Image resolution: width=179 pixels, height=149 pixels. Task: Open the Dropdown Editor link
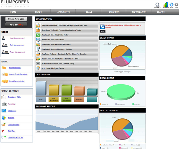tap(15, 97)
